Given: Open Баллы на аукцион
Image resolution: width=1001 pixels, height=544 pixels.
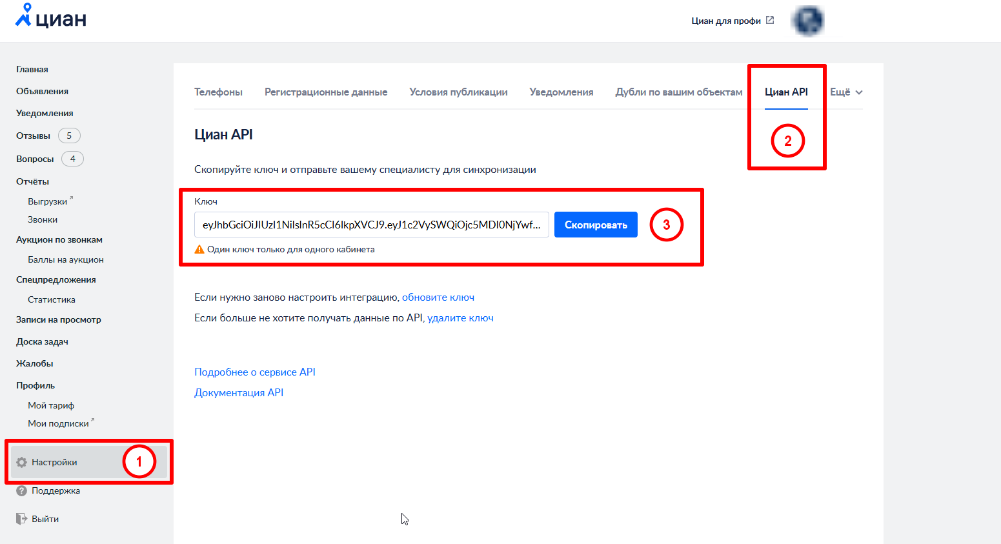Looking at the screenshot, I should tap(66, 259).
